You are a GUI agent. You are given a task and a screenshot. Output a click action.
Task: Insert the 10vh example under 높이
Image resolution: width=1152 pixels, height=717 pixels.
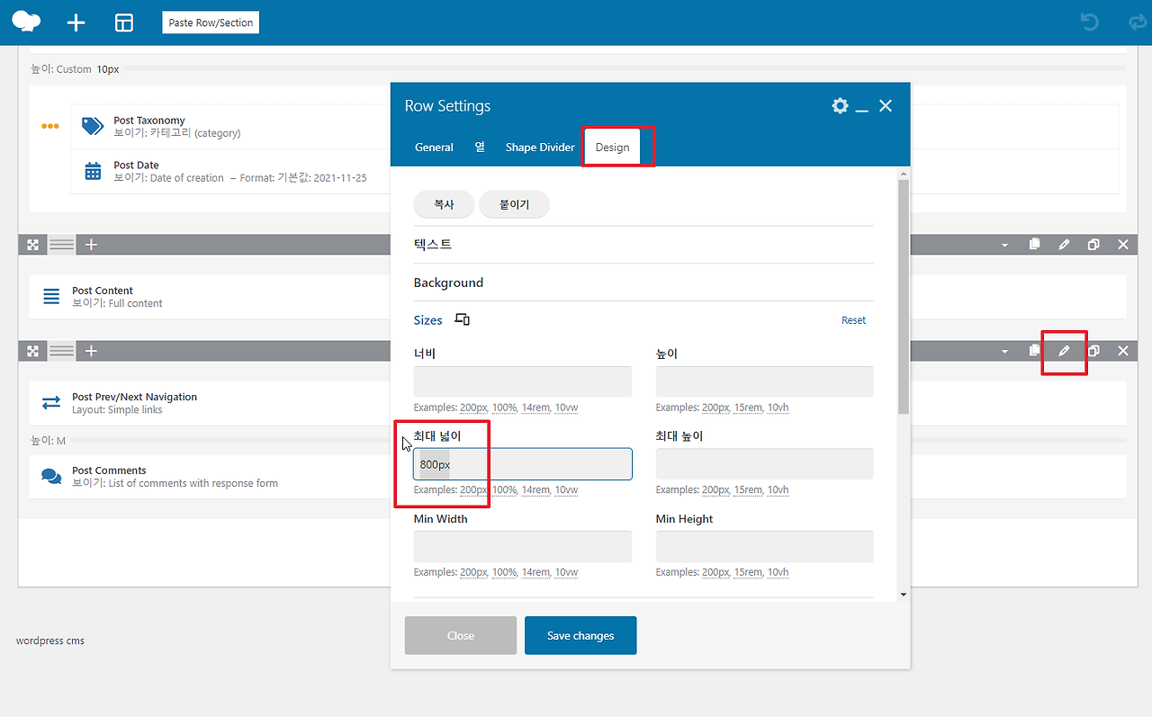(x=778, y=408)
